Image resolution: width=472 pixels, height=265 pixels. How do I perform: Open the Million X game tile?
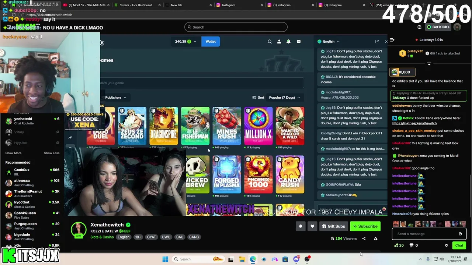258,126
